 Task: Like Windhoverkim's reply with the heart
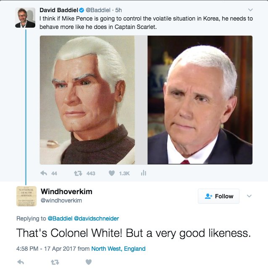point(89,262)
